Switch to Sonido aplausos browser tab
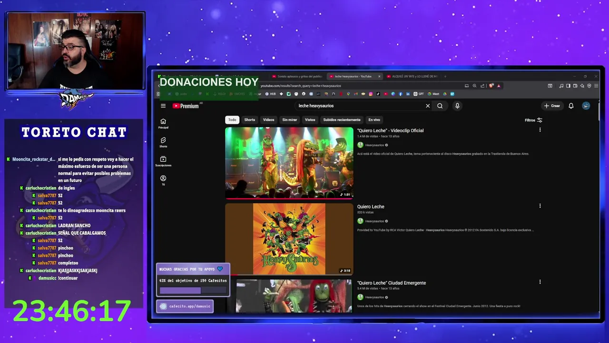 coord(297,76)
